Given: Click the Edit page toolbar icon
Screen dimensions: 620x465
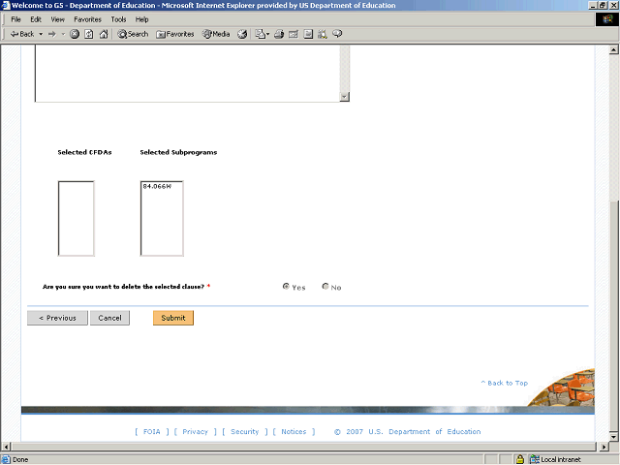Looking at the screenshot, I should [294, 35].
